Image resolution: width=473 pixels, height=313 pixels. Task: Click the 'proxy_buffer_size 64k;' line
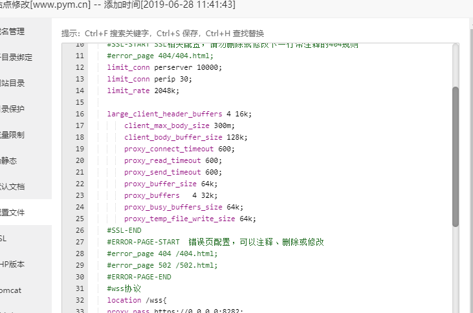pyautogui.click(x=171, y=184)
